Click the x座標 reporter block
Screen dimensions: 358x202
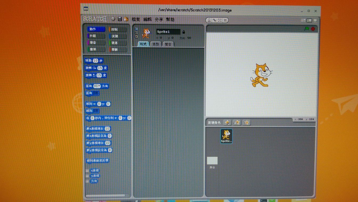pos(95,171)
